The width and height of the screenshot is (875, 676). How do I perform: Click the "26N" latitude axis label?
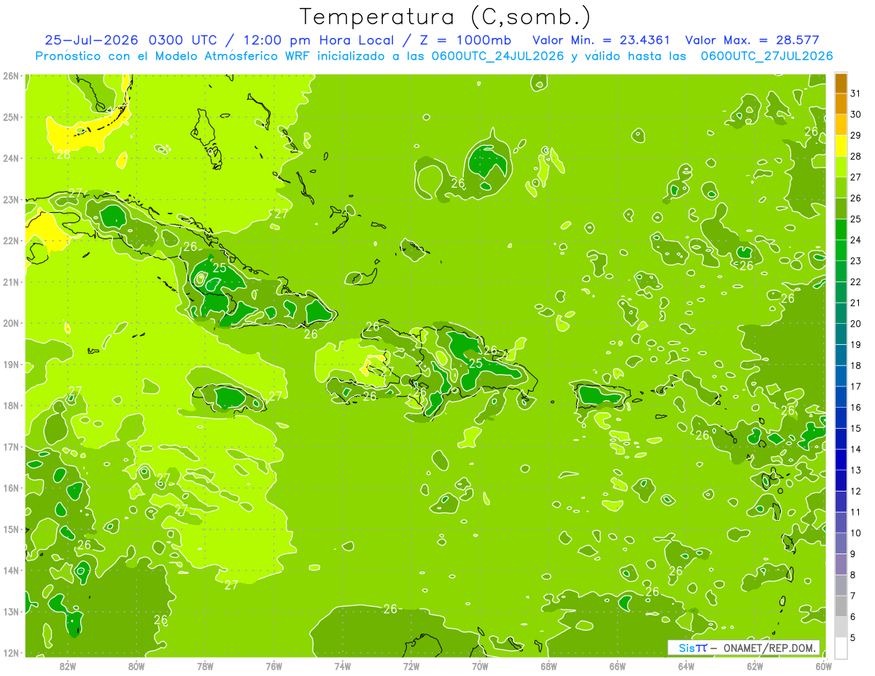10,76
